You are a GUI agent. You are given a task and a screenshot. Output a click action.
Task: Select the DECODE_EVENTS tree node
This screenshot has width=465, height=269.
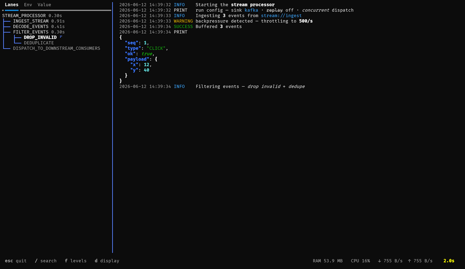point(39,27)
